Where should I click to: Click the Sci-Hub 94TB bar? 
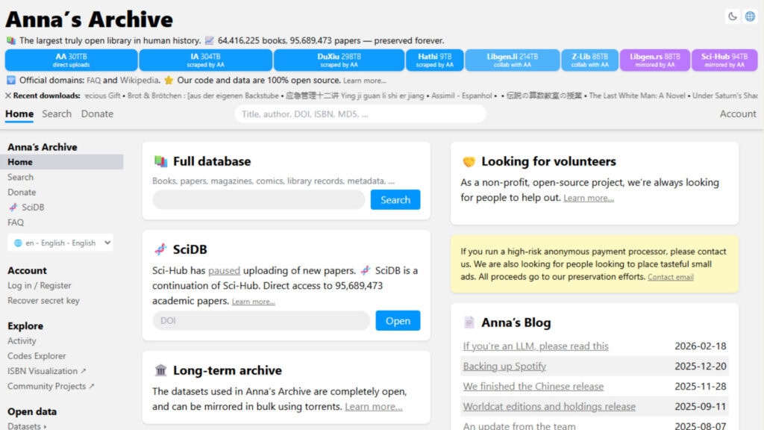click(724, 60)
